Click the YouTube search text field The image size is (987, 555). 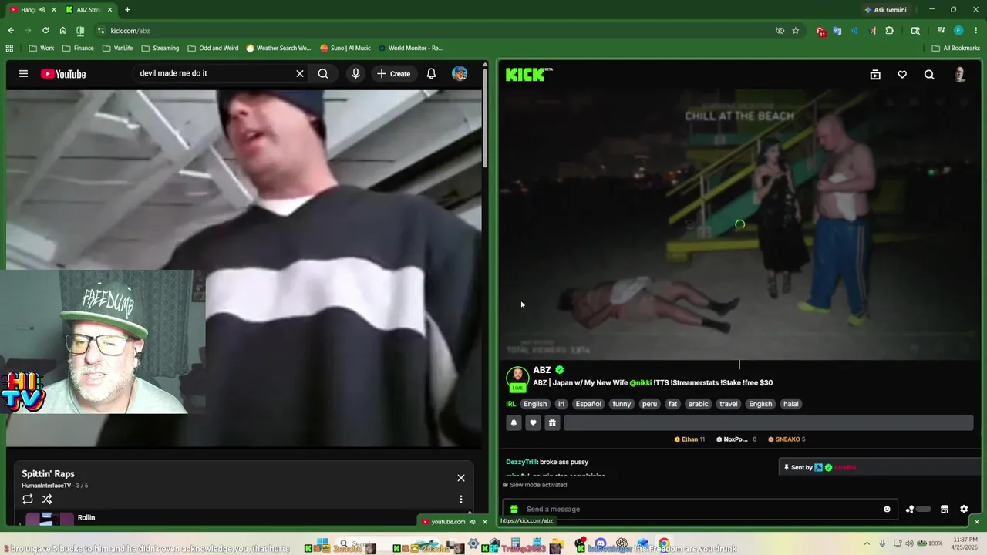tap(212, 73)
